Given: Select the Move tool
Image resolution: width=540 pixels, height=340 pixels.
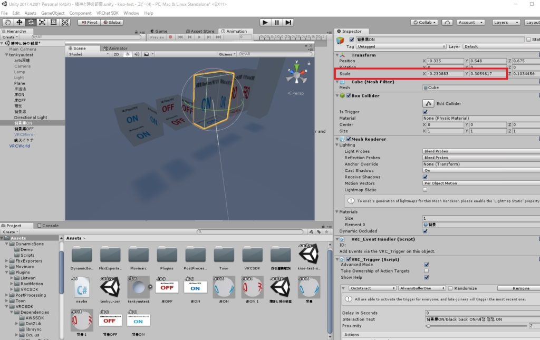Looking at the screenshot, I should tap(20, 22).
